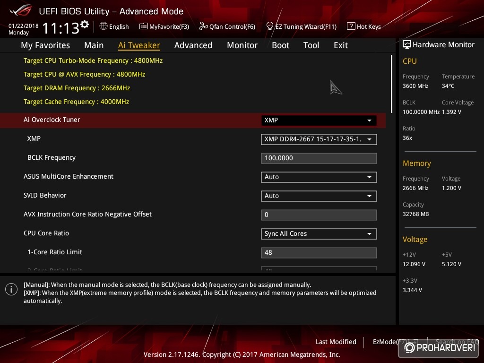View Last Modified settings
The width and height of the screenshot is (484, 363).
(336, 342)
